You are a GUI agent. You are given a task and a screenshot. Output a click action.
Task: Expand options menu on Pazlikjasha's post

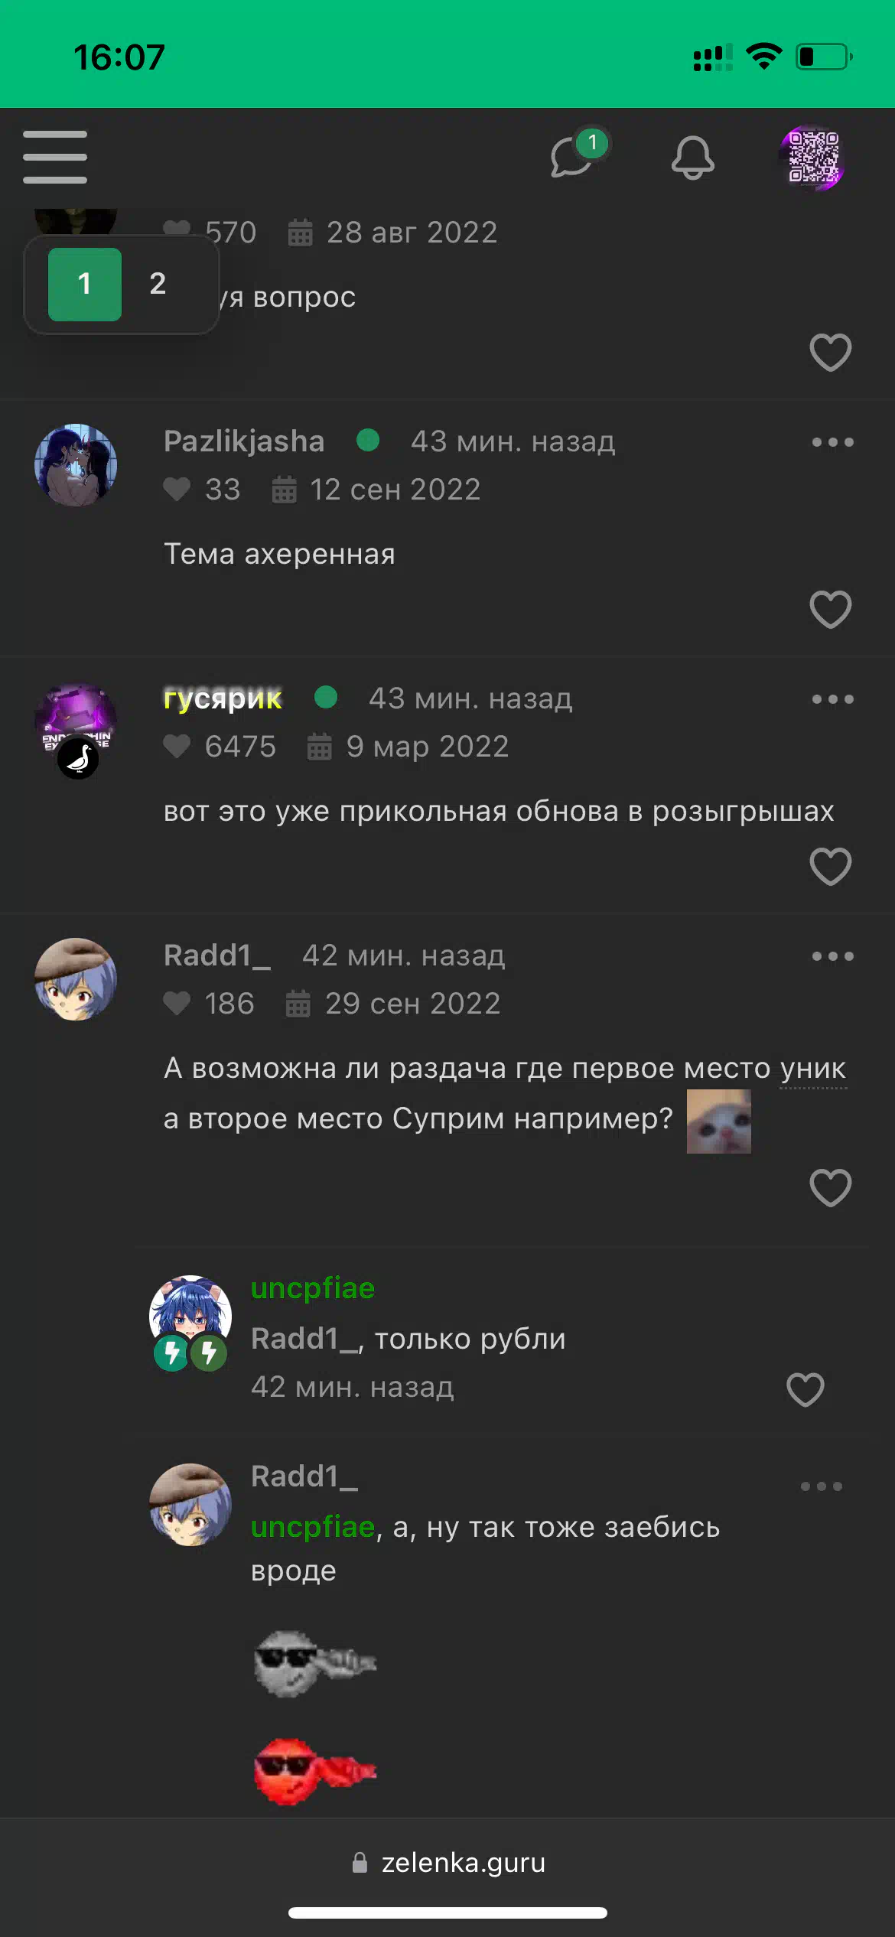pyautogui.click(x=832, y=442)
